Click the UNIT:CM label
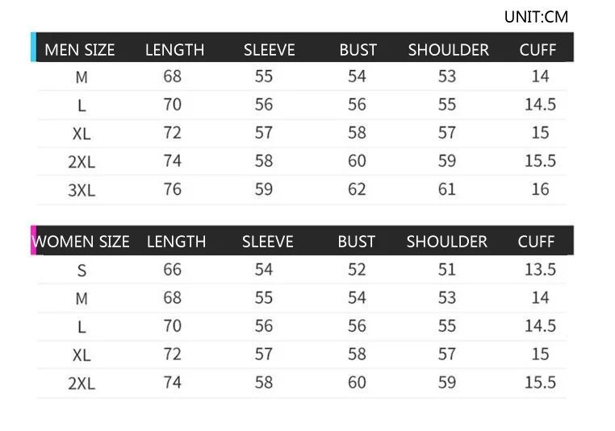Image resolution: width=615 pixels, height=431 pixels. 536,17
